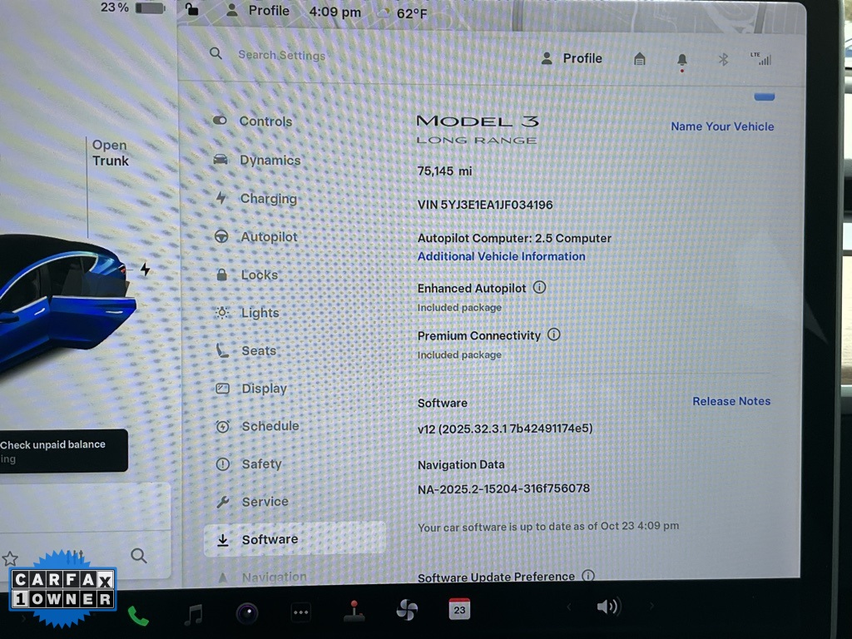Viewport: 852px width, 639px height.
Task: Tap the speaker volume icon
Action: coord(608,607)
